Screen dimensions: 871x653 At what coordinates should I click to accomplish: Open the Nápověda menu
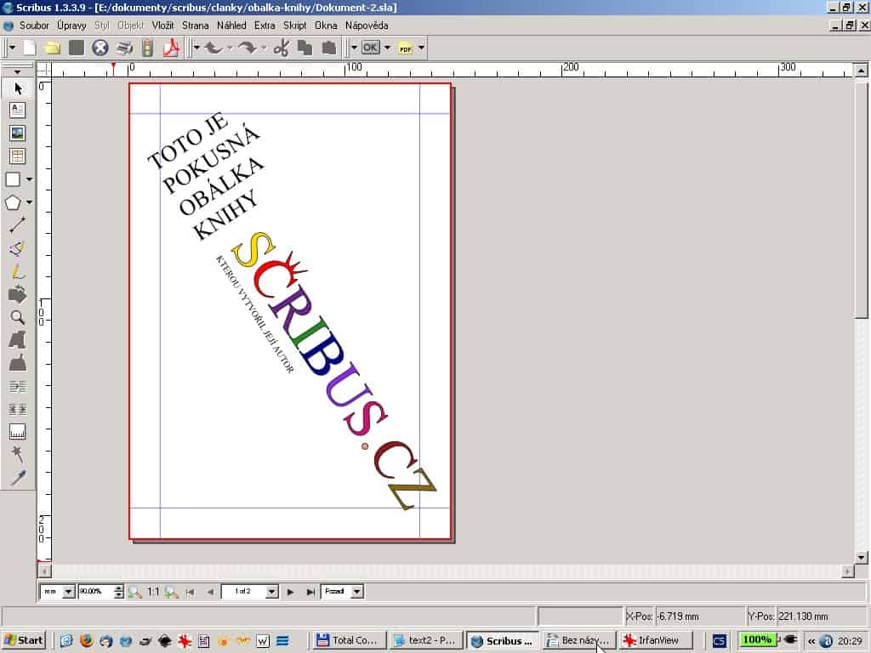coord(367,26)
